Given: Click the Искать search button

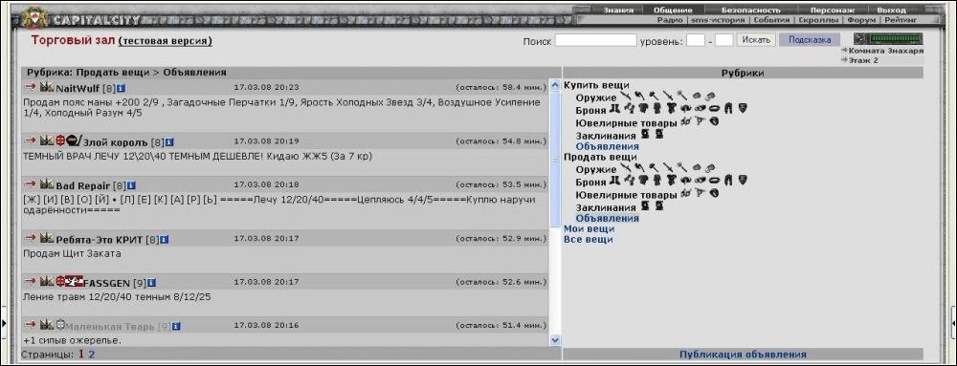Looking at the screenshot, I should click(756, 40).
